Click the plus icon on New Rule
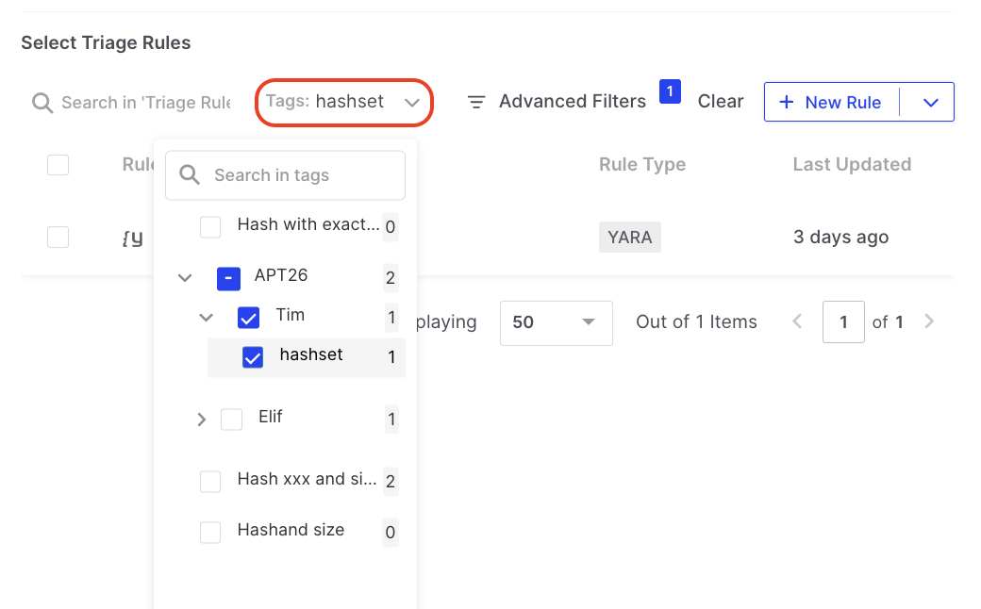Viewport: 981px width, 609px height. (x=787, y=102)
